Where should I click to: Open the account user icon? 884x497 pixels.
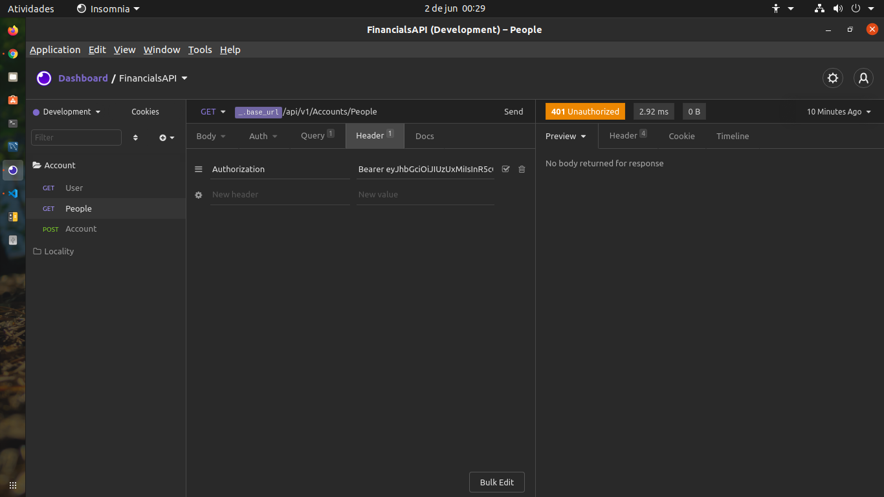863,78
